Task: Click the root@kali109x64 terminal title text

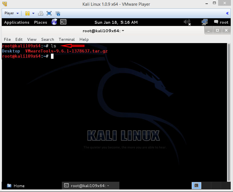Action: tap(103, 31)
